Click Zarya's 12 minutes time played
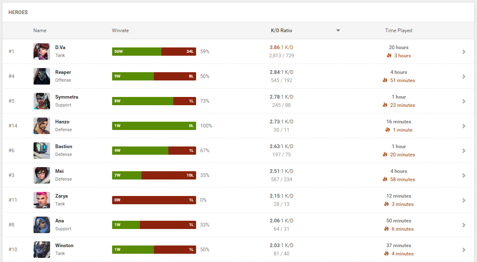Image resolution: width=477 pixels, height=262 pixels. [398, 196]
